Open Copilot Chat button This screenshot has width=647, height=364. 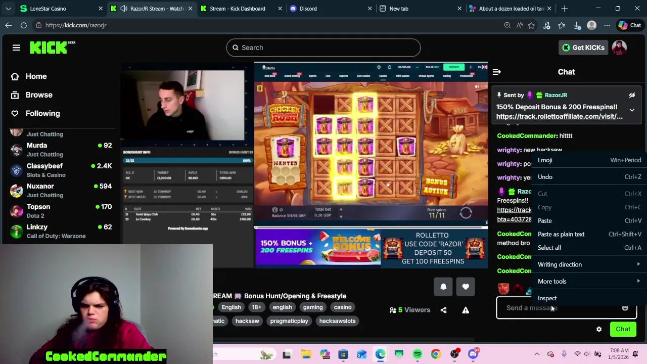pyautogui.click(x=629, y=25)
